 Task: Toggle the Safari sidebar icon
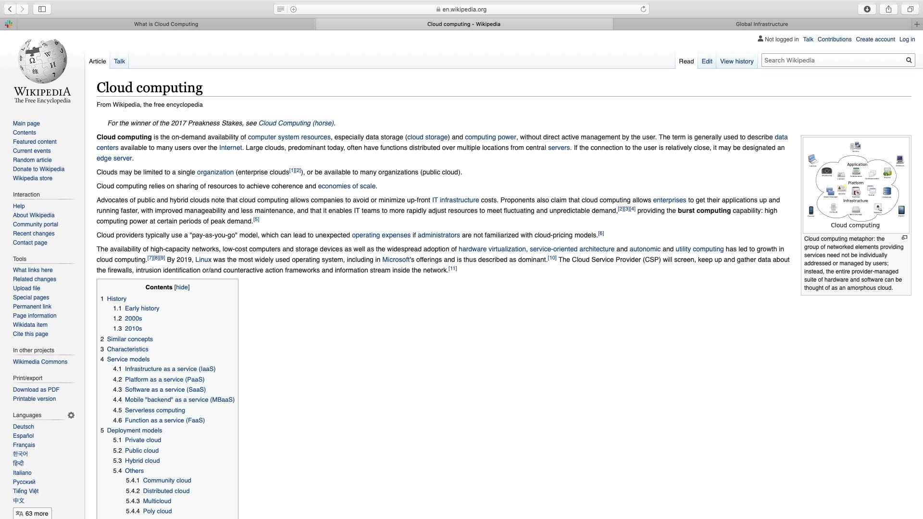coord(42,9)
